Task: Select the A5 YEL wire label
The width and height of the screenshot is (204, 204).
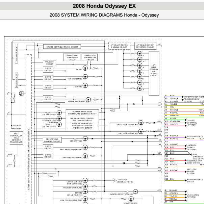Action: [169, 107]
